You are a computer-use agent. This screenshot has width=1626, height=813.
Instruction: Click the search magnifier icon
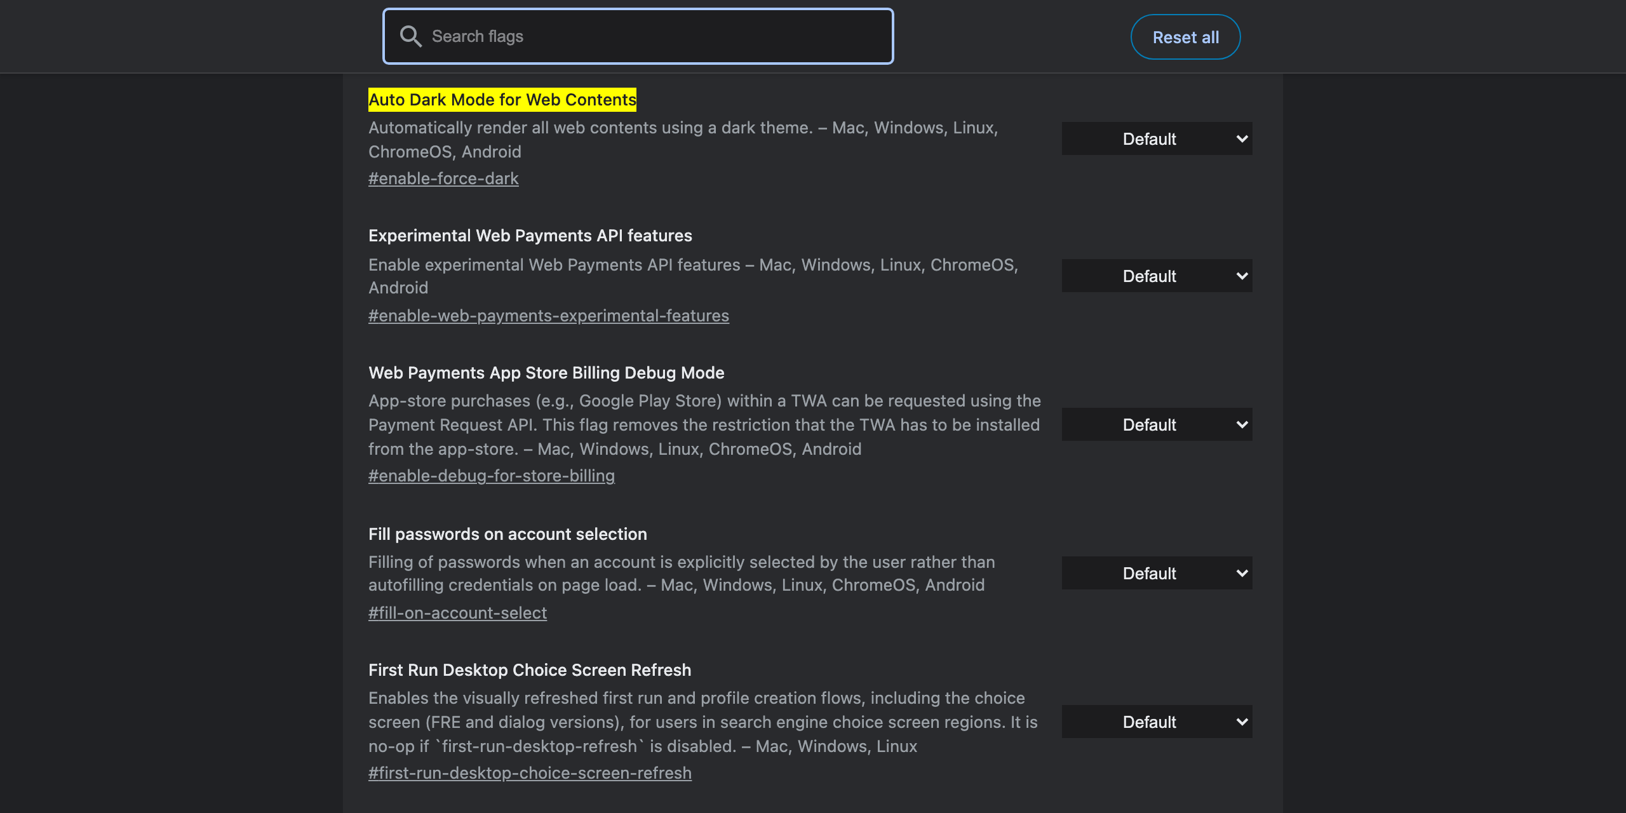click(x=410, y=37)
